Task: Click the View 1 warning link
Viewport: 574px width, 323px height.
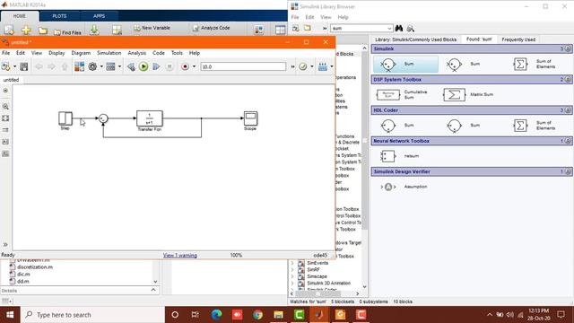Action: tap(179, 255)
